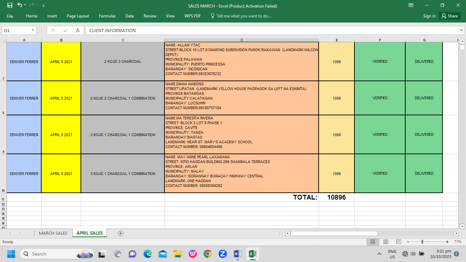Screen dimensions: 466x262
Task: Click the Undo arrow icon
Action: pyautogui.click(x=20, y=5)
